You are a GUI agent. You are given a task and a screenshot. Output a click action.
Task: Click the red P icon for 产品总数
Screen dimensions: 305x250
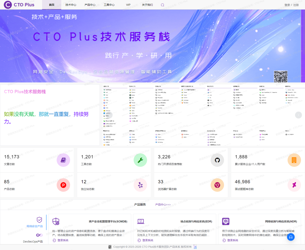pos(63,185)
